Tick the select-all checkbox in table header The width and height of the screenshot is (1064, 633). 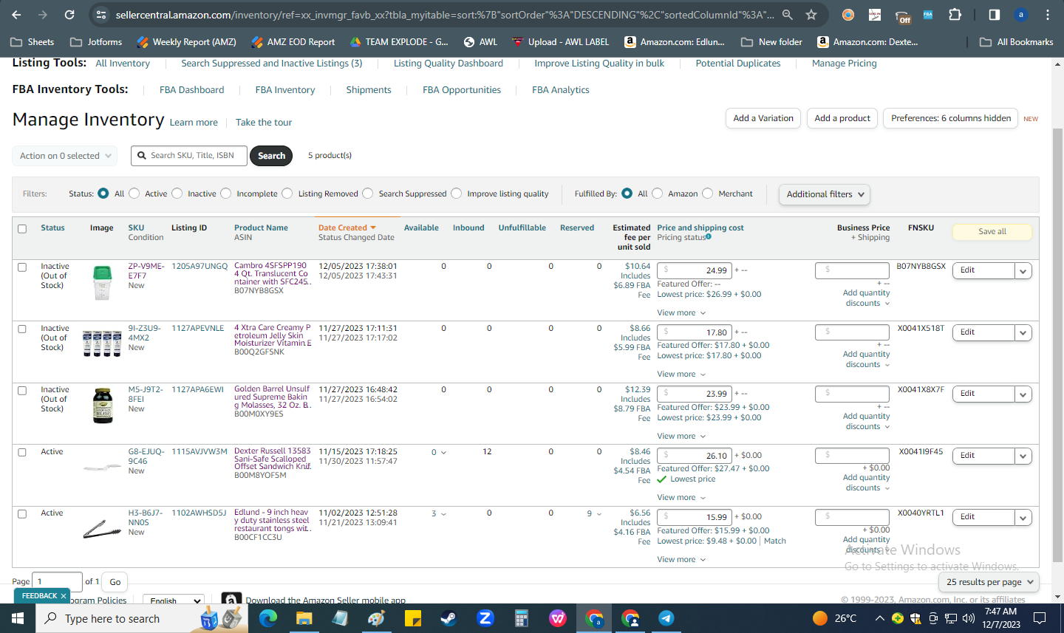click(22, 229)
